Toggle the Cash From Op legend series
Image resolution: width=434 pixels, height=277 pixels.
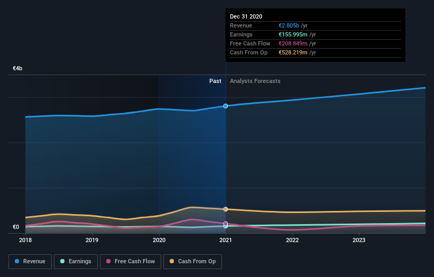[x=192, y=262]
